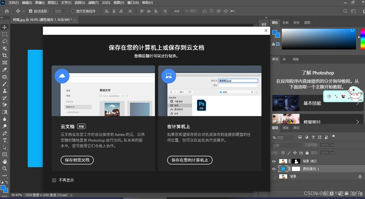
Task: Select the Horizontal Type tool
Action: tap(5, 140)
